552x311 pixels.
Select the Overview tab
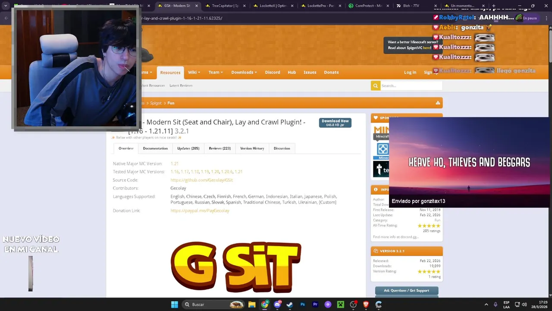pos(126,148)
